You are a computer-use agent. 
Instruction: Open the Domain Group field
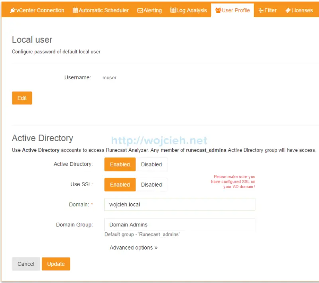tap(179, 224)
